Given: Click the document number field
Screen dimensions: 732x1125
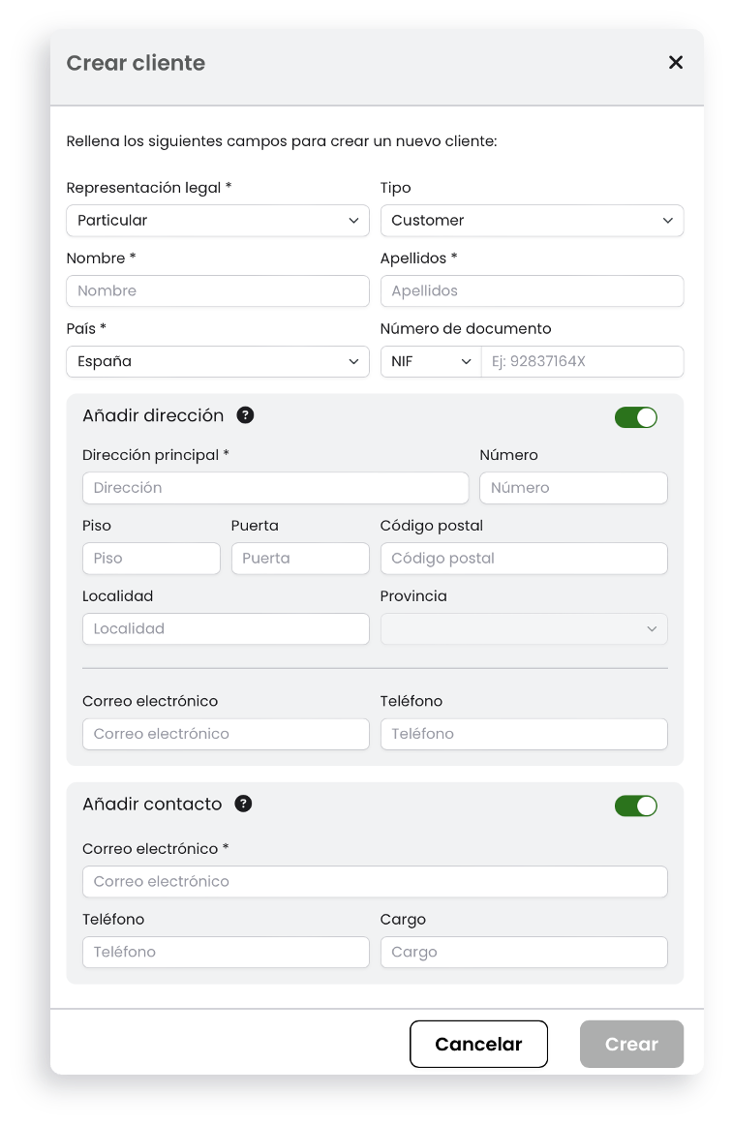Looking at the screenshot, I should (x=582, y=362).
